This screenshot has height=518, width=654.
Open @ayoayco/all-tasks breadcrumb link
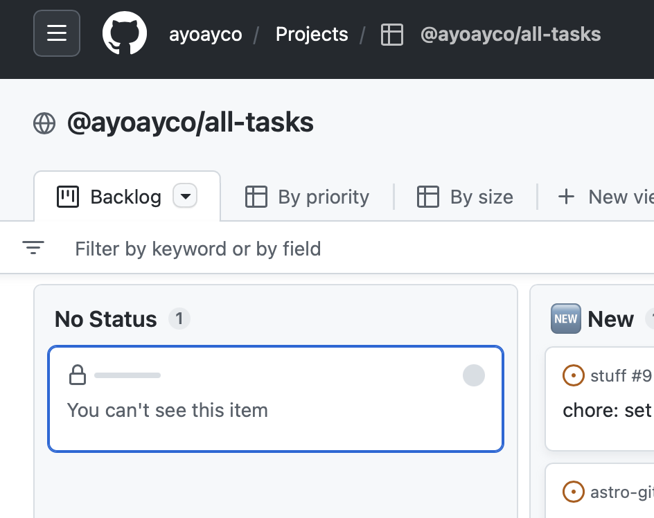[511, 35]
